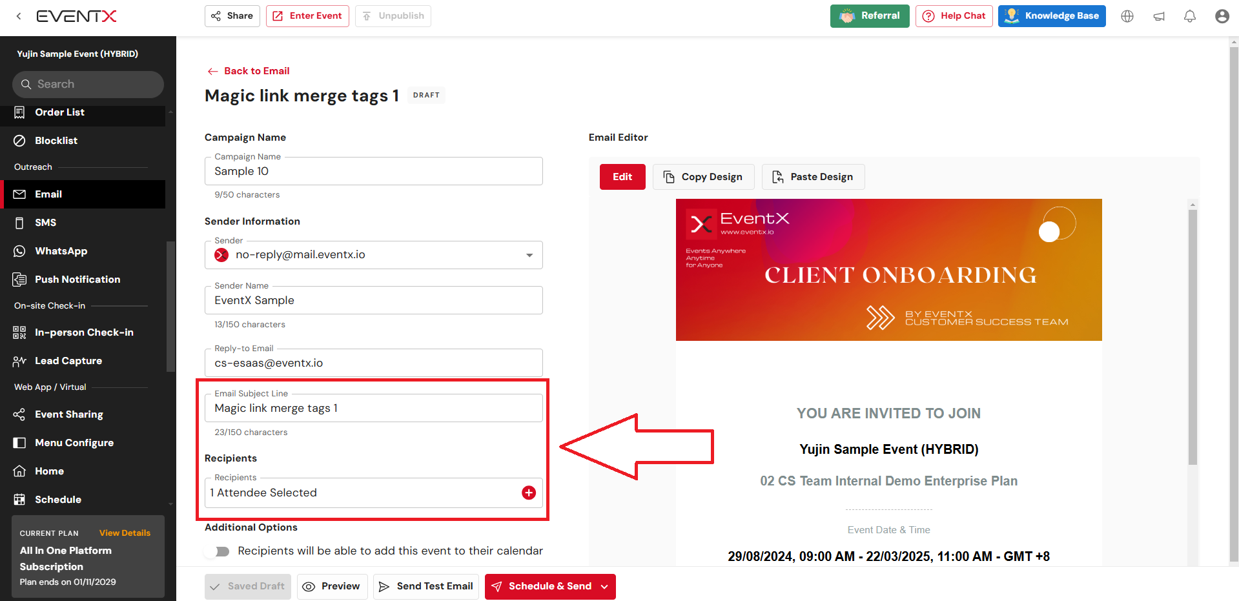
Task: Open Home in the sidebar
Action: tap(84, 471)
